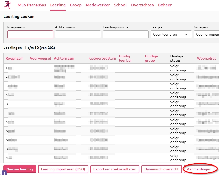219x175 pixels.
Task: Click into the Achternaam search field
Action: tap(78, 34)
